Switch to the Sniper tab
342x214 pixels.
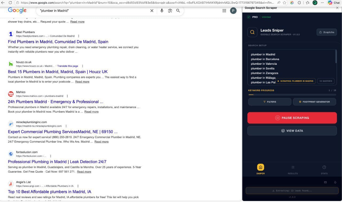point(261,169)
